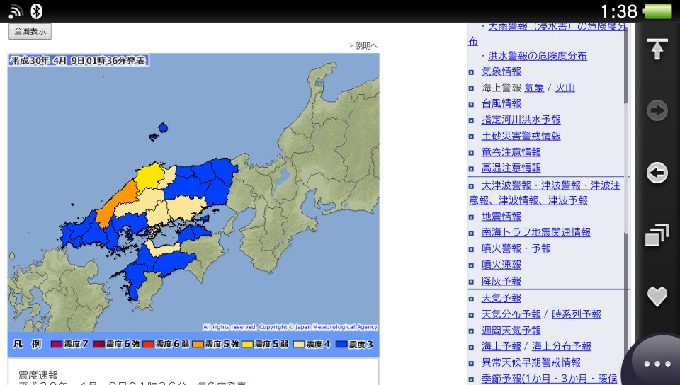Tap the scroll-to-top arrow icon

[x=657, y=49]
